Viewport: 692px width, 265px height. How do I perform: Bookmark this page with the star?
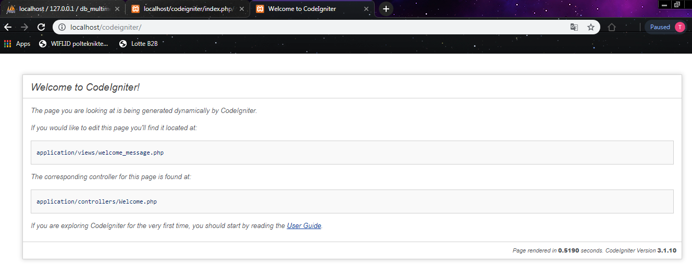[x=591, y=27]
